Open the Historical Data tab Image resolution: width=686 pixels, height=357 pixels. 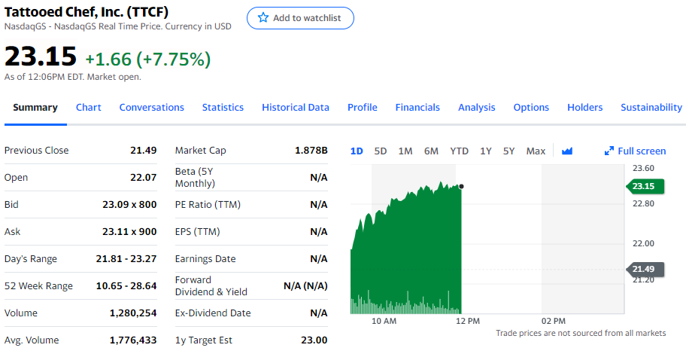[296, 107]
